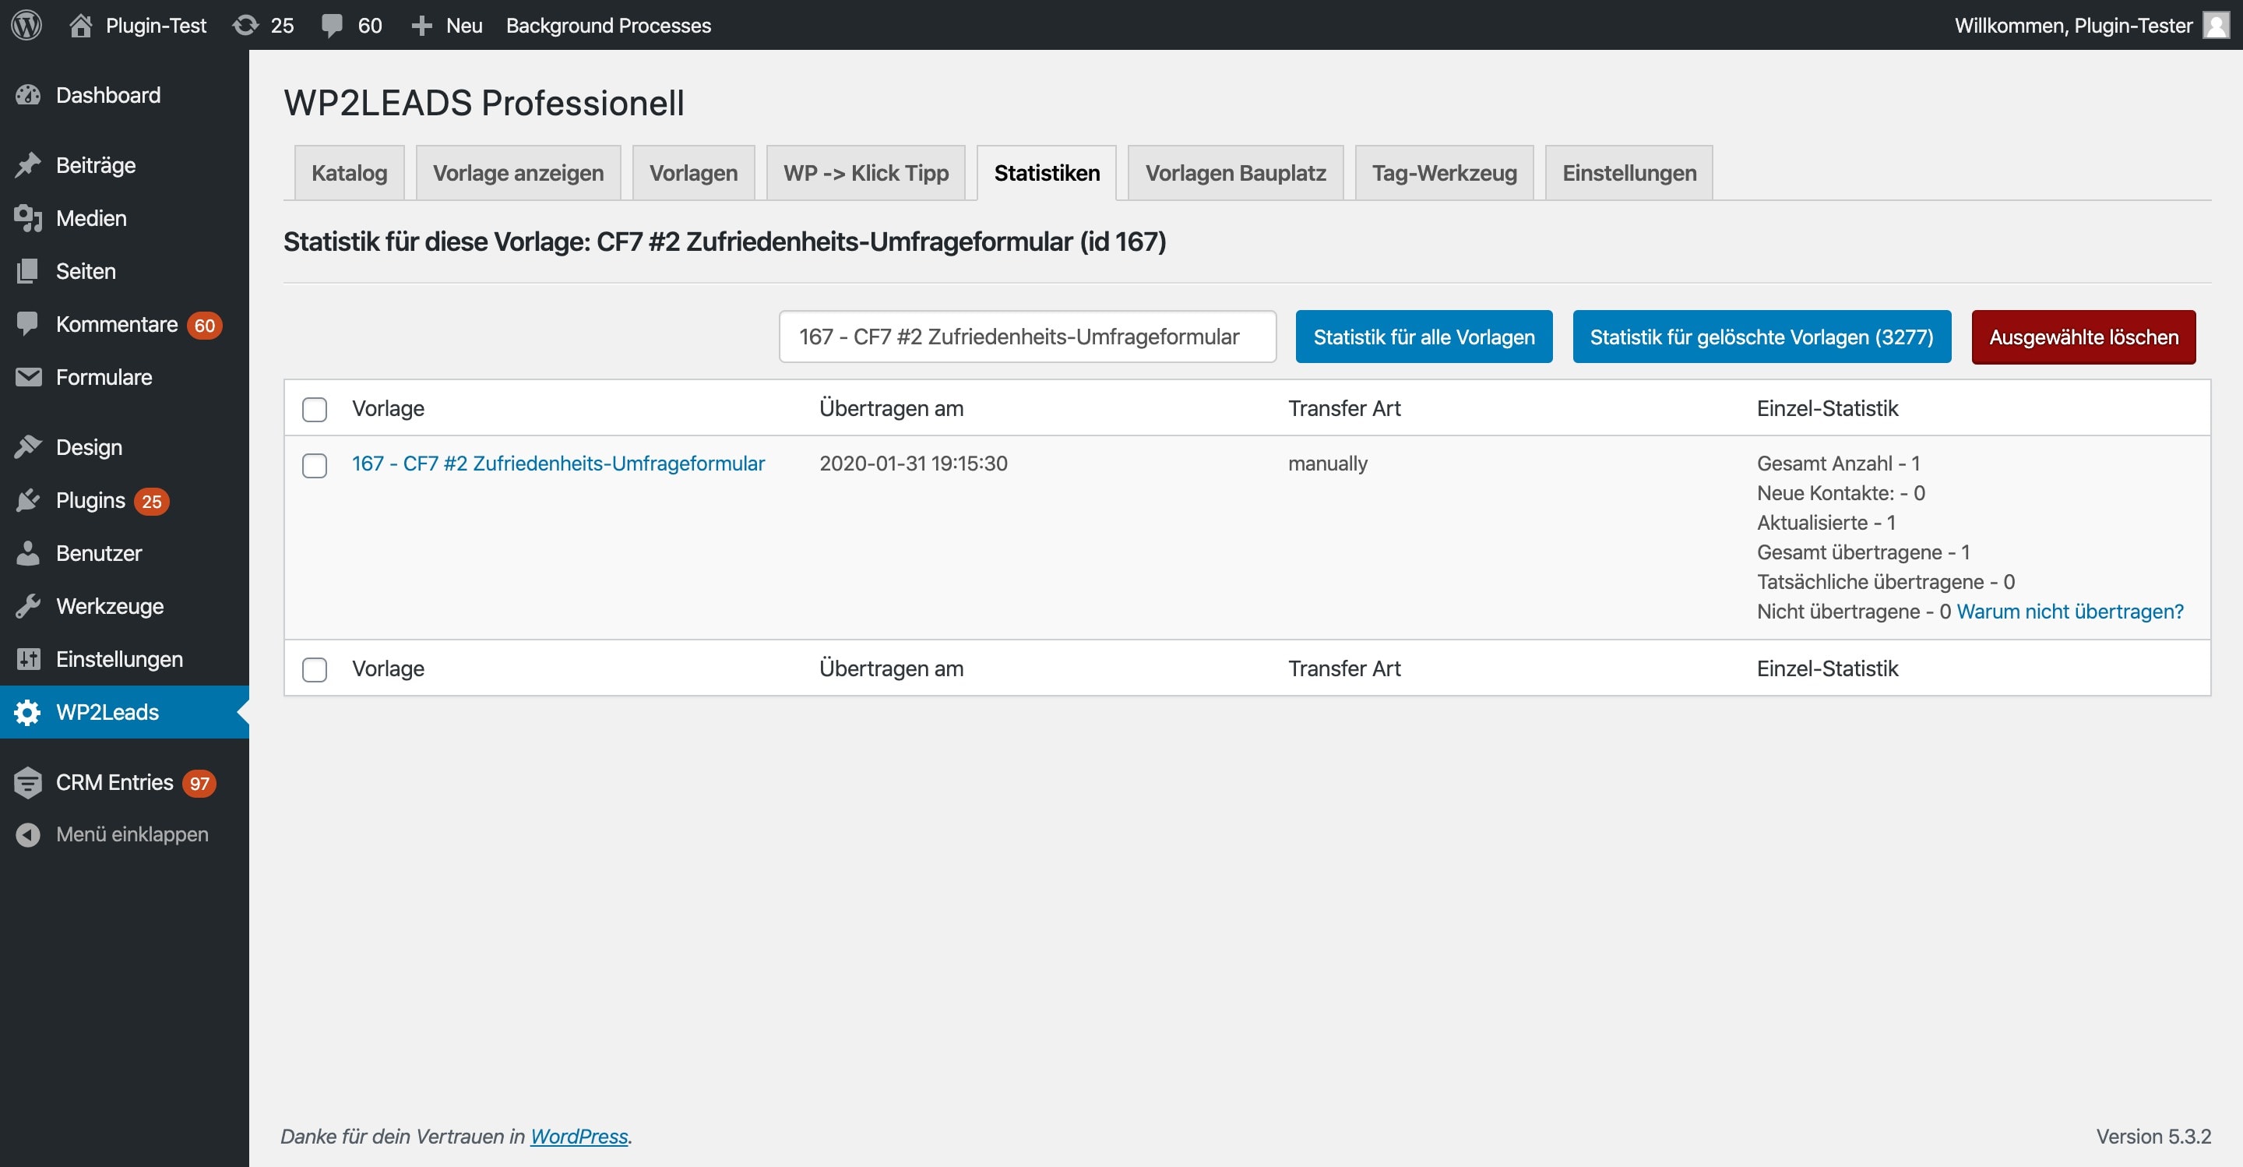Click the Seiten pages icon
The height and width of the screenshot is (1167, 2243).
[x=28, y=271]
